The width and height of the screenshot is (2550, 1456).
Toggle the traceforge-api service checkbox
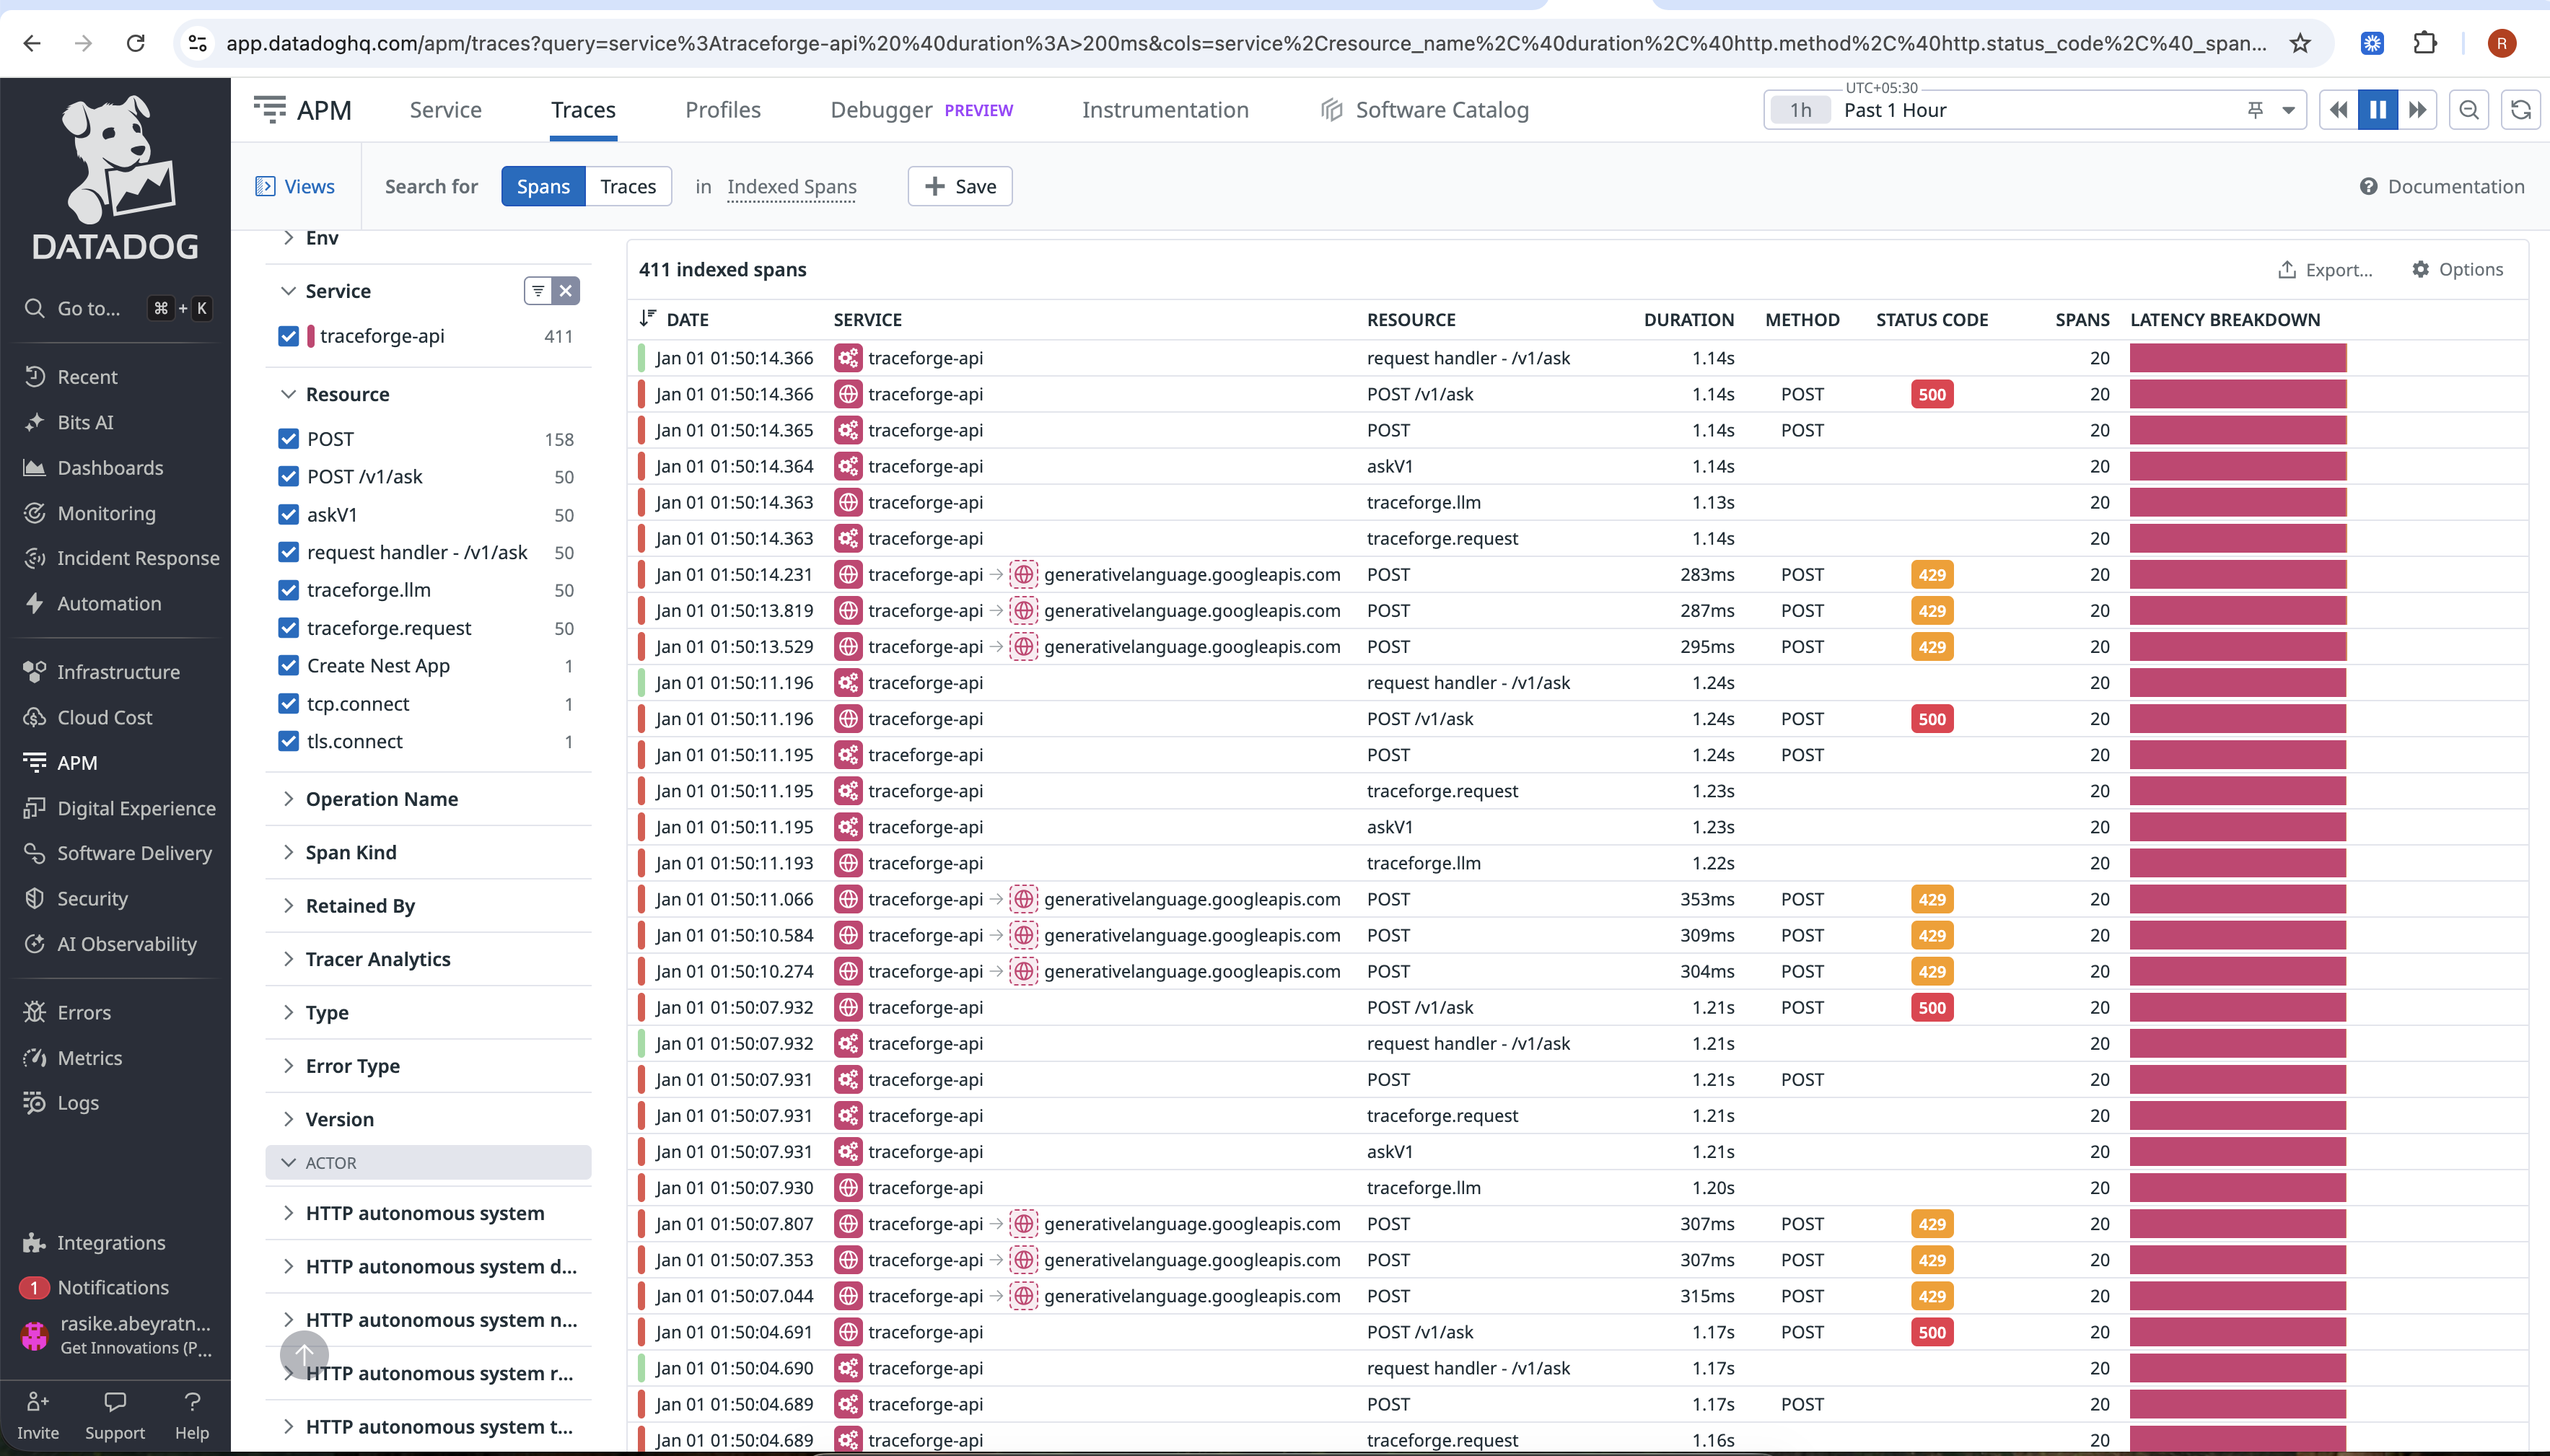289,336
